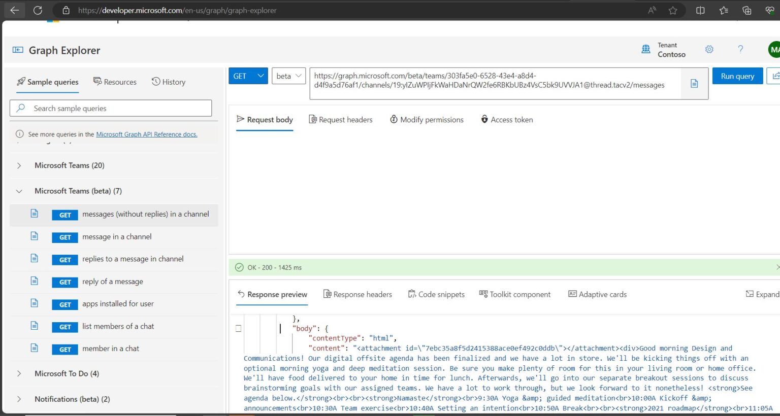Open the favorites list icon

[x=724, y=10]
